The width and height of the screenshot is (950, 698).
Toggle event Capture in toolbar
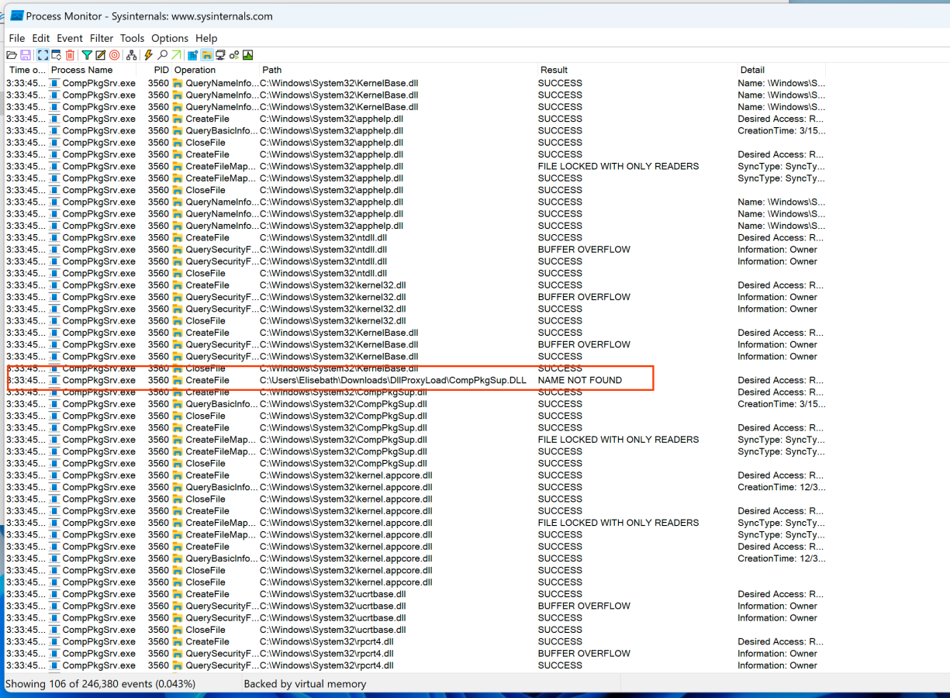pyautogui.click(x=43, y=55)
